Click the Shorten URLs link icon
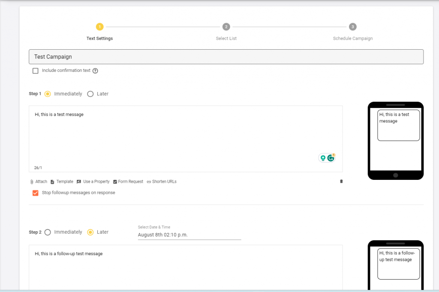 [149, 182]
